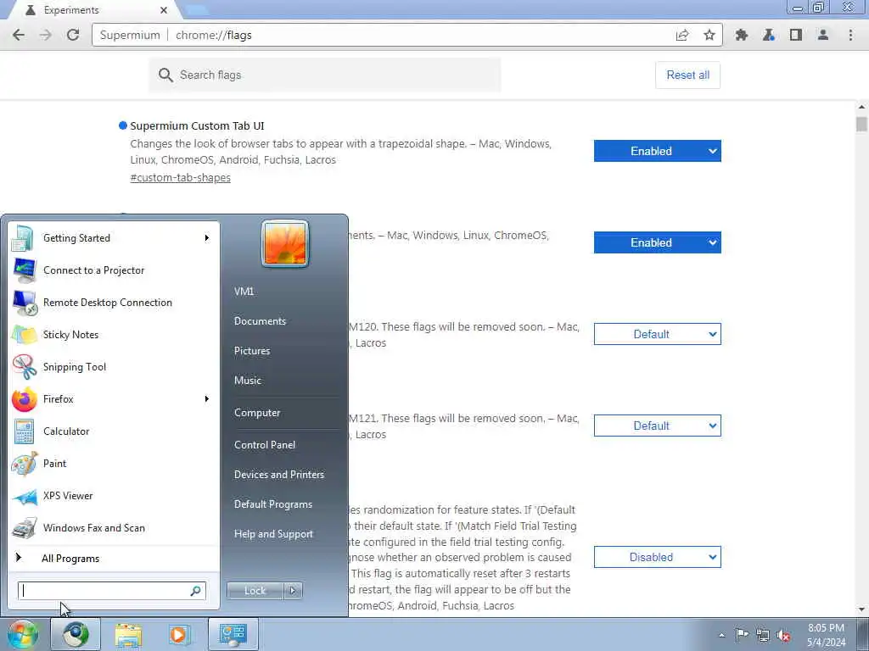
Task: Launch Calculator from the Start menu
Action: coord(114,431)
